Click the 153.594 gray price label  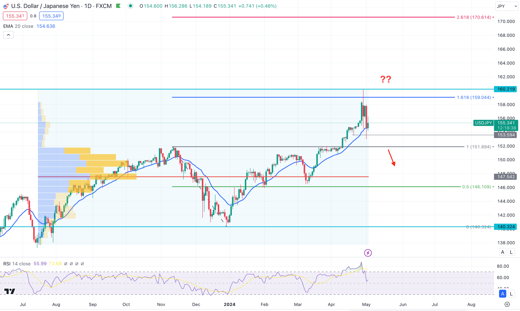click(506, 135)
